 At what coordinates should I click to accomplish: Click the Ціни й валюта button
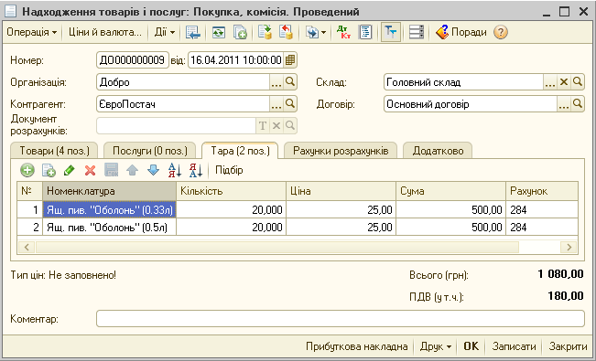tap(104, 32)
